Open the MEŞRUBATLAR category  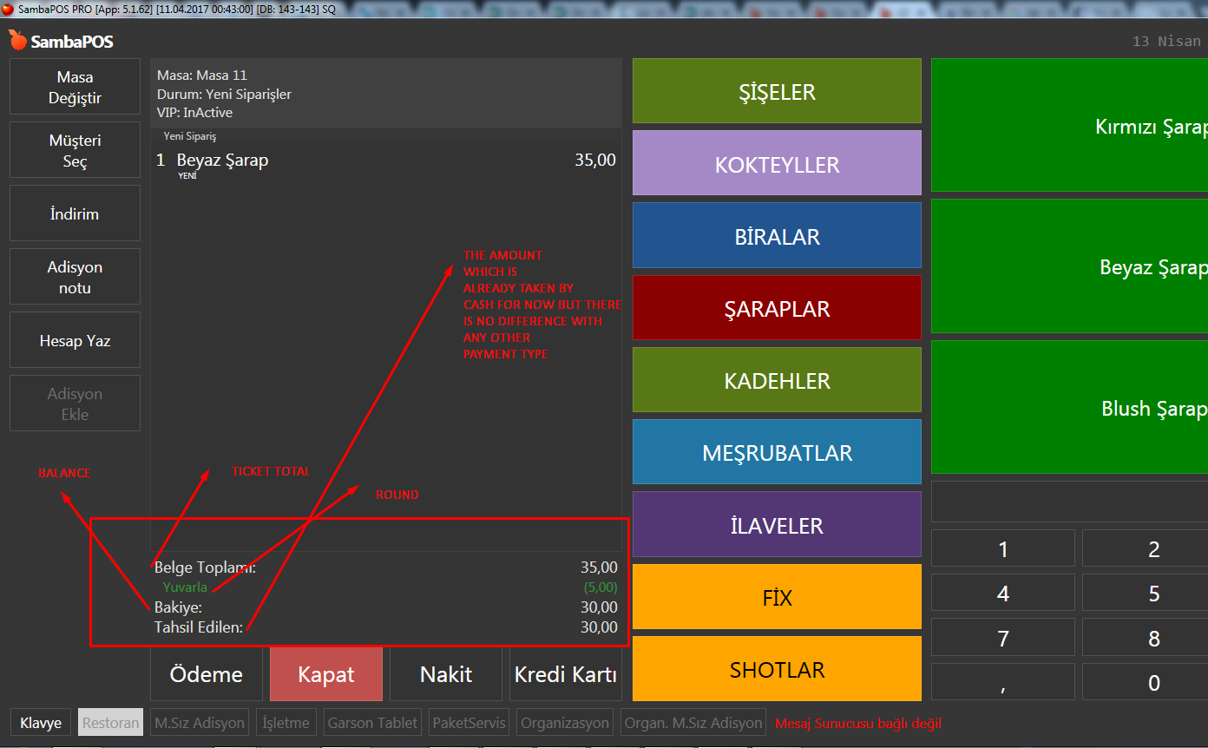click(x=776, y=452)
